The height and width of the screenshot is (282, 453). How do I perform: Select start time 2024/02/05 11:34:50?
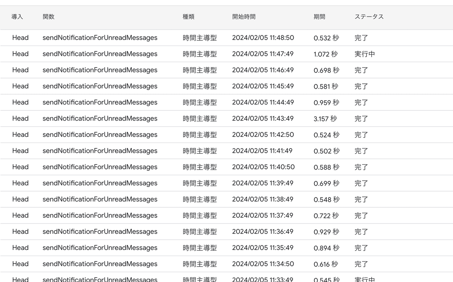(263, 264)
